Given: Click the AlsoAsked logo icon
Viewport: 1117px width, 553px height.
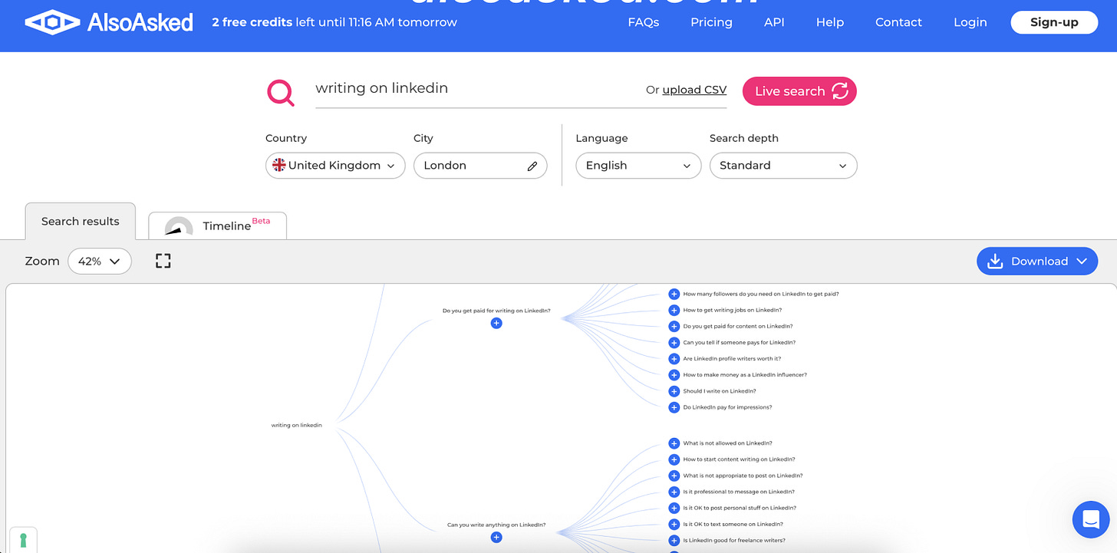Looking at the screenshot, I should [x=52, y=22].
